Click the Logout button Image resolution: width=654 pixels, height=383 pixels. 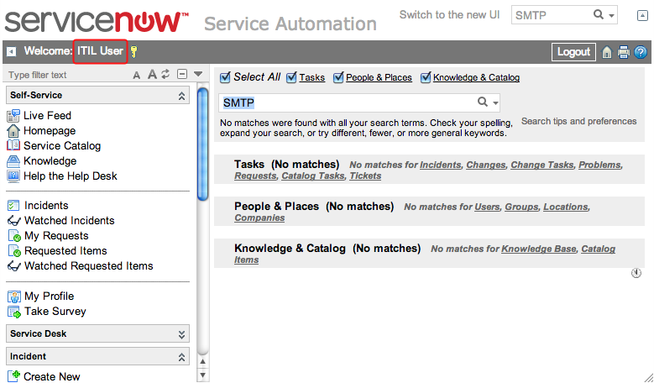pos(573,52)
